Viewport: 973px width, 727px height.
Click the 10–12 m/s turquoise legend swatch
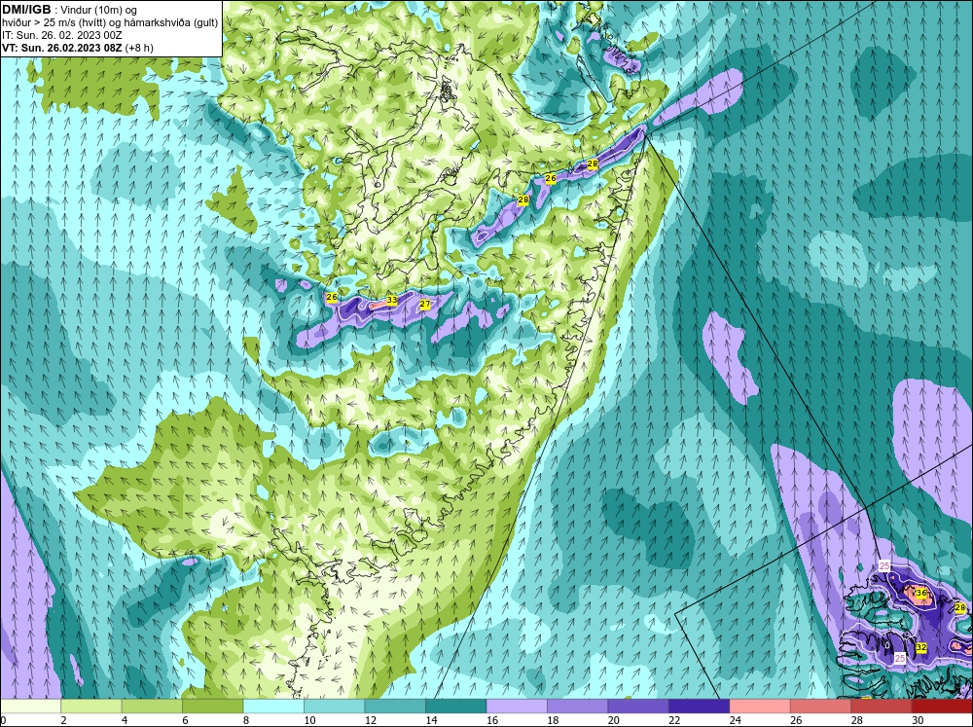(335, 706)
